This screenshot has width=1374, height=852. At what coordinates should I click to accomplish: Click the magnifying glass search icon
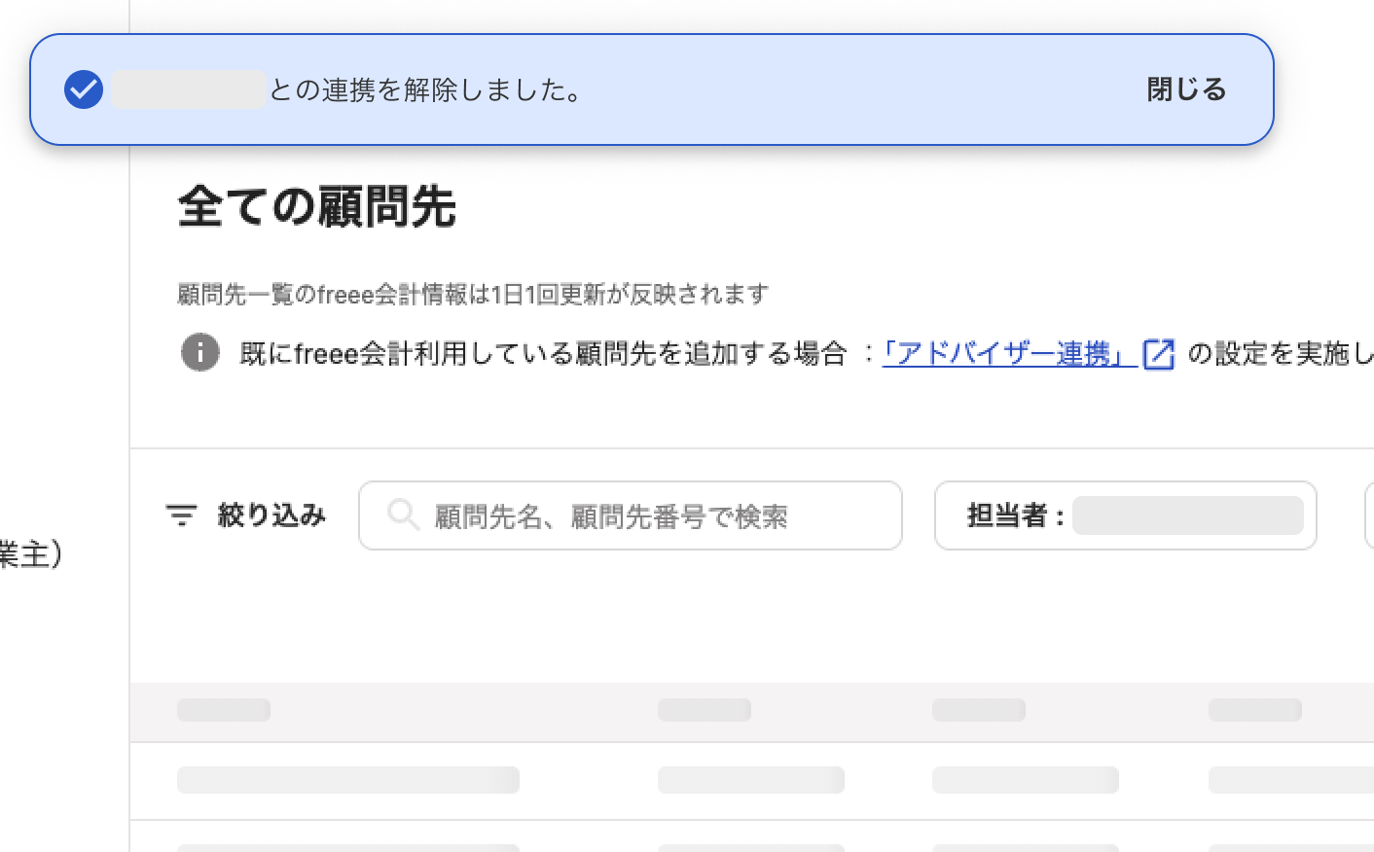[x=402, y=515]
